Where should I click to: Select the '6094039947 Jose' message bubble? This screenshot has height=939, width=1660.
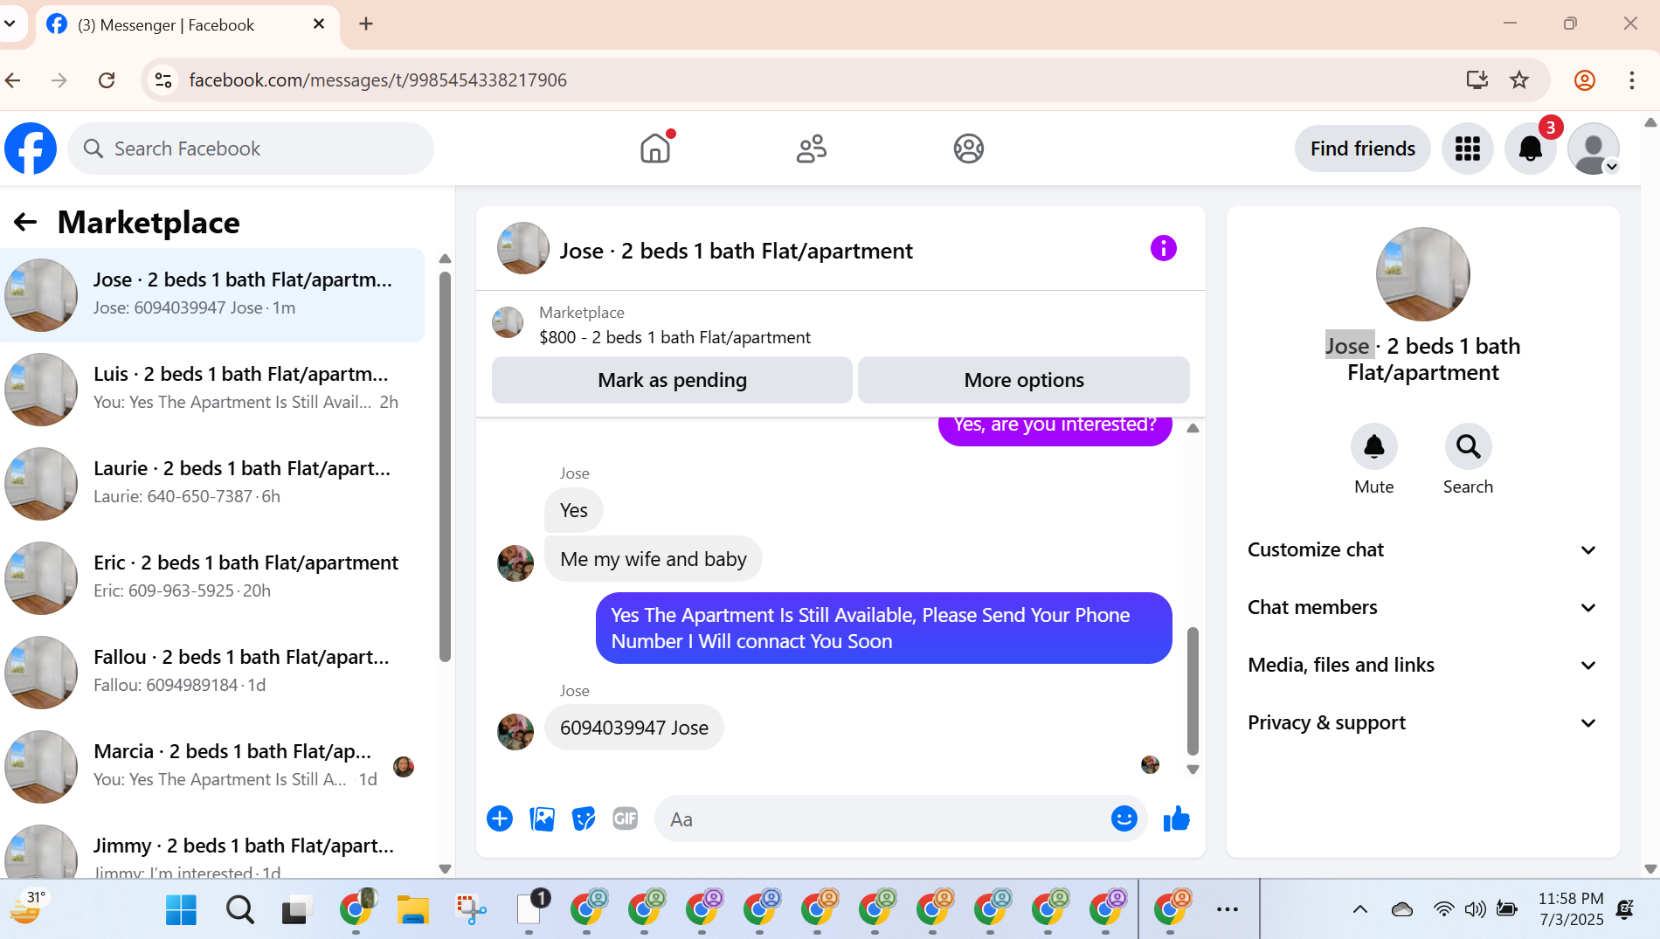pyautogui.click(x=634, y=728)
